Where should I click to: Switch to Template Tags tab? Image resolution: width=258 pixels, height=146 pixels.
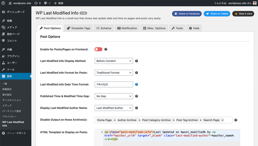(x=79, y=28)
